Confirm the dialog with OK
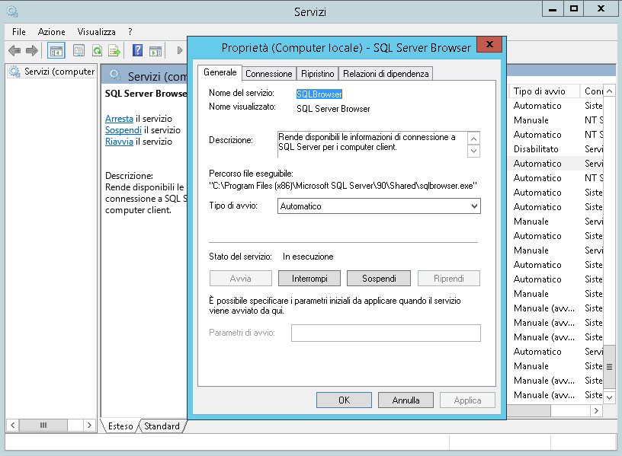 [344, 400]
